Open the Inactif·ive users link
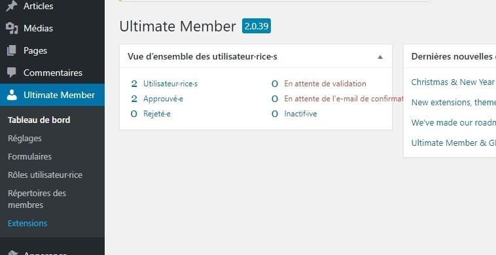496x255 pixels. [x=300, y=114]
